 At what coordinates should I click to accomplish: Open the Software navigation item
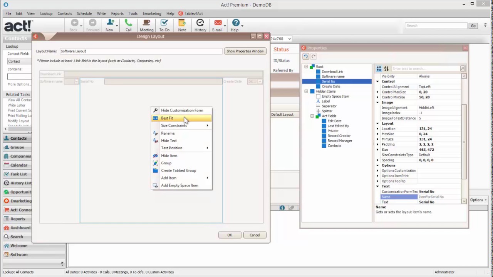(34, 255)
